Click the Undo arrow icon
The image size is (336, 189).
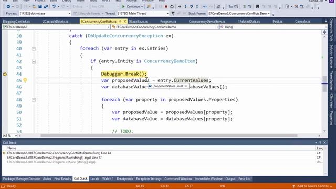(54, 7)
